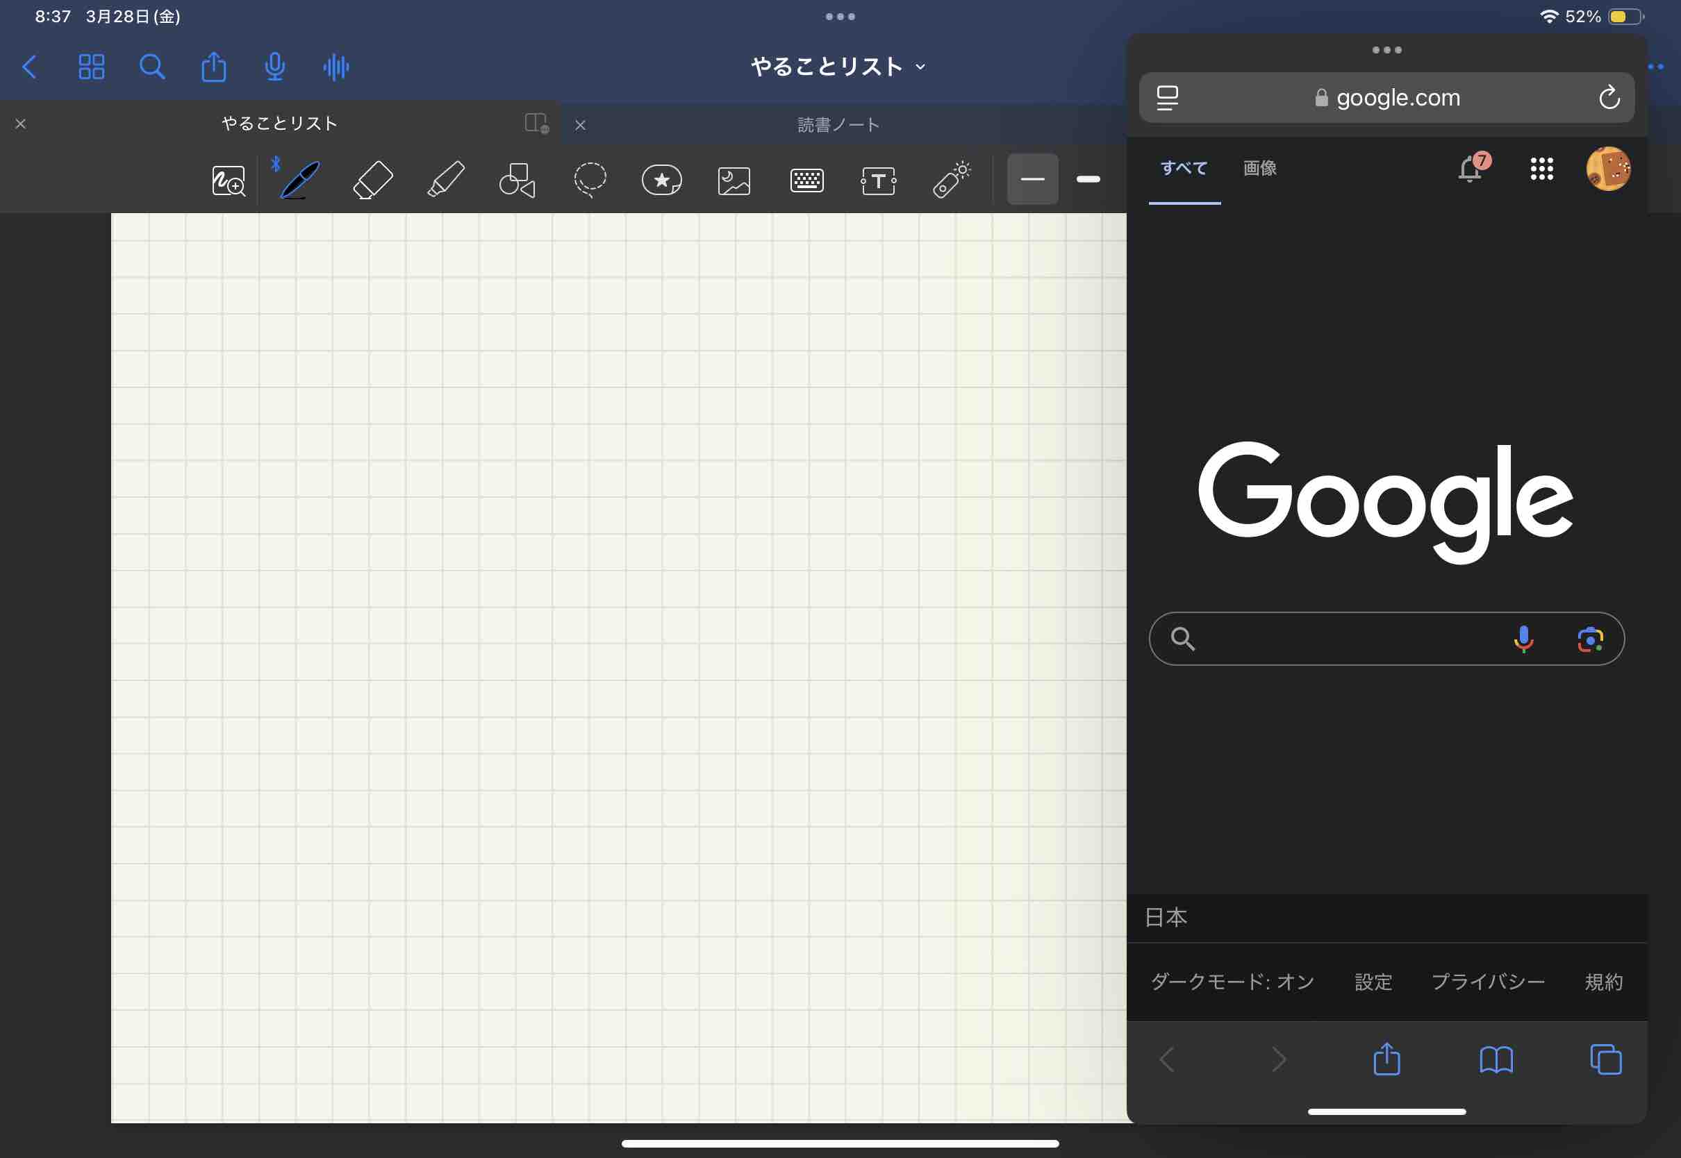The width and height of the screenshot is (1681, 1158).
Task: Select the Highlighter tool
Action: 445,179
